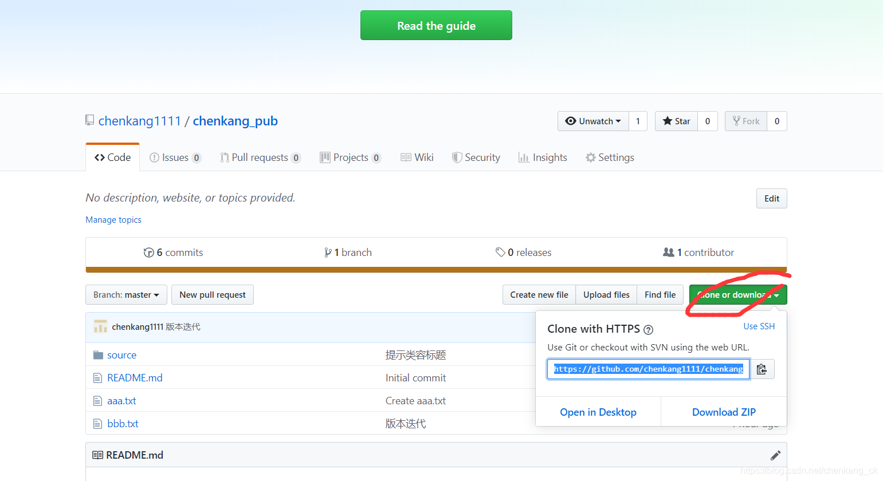
Task: Click the file icon beside aaa.txt
Action: [97, 401]
